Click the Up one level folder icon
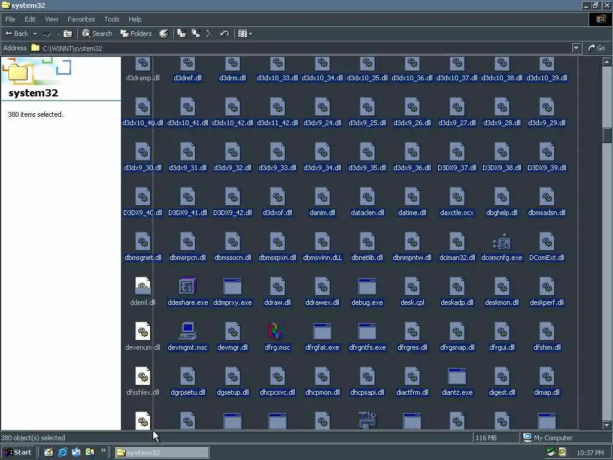Image resolution: width=613 pixels, height=460 pixels. click(x=68, y=34)
